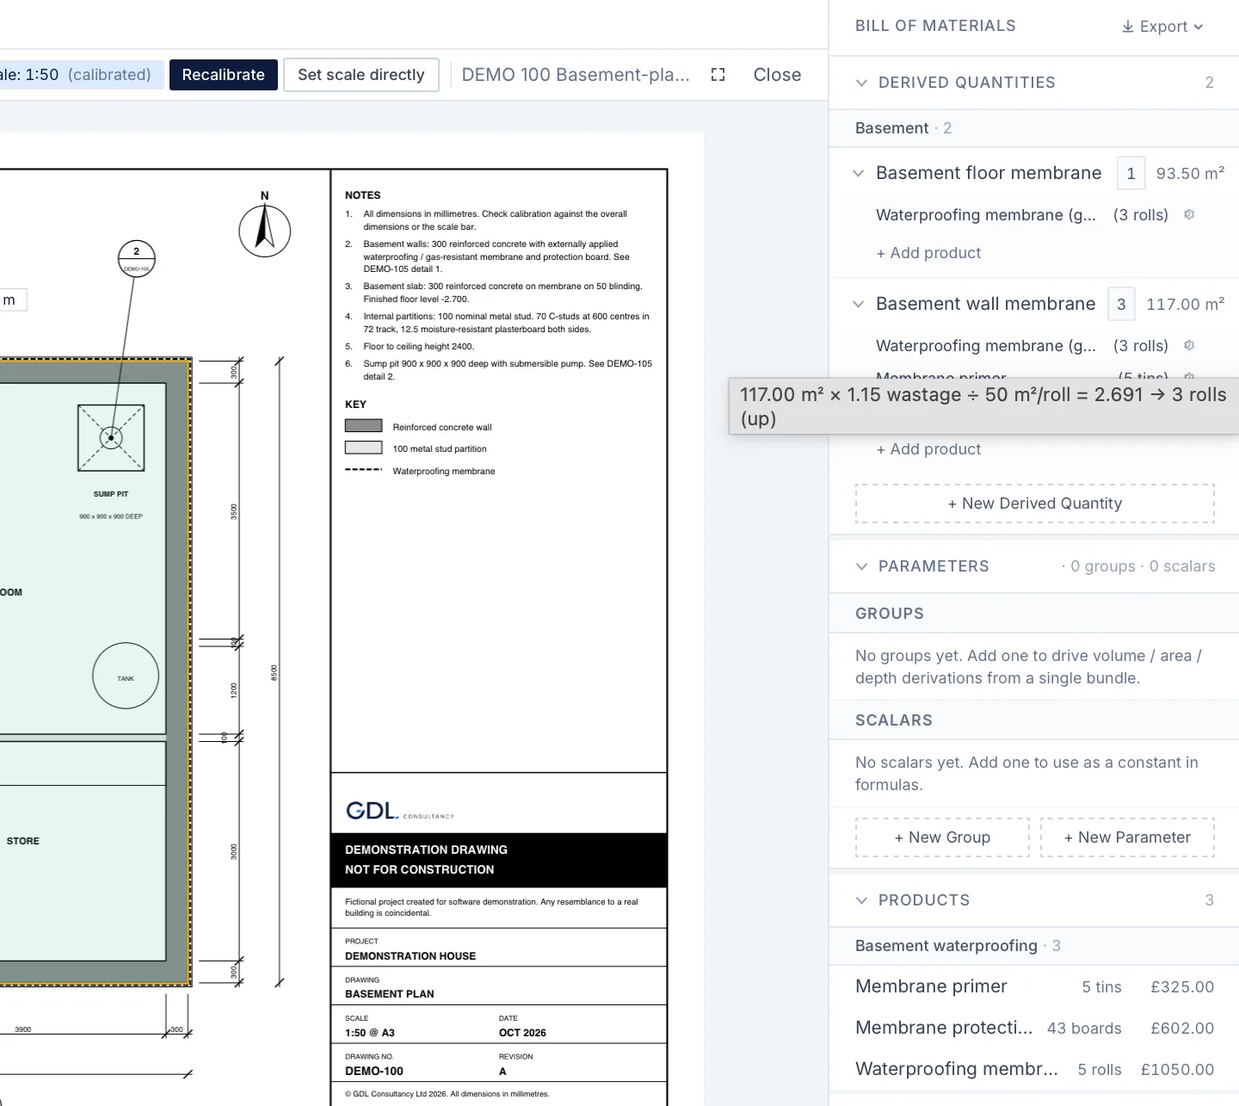Click the count badge 3 on Basement wall membrane
The image size is (1239, 1106).
(1121, 304)
